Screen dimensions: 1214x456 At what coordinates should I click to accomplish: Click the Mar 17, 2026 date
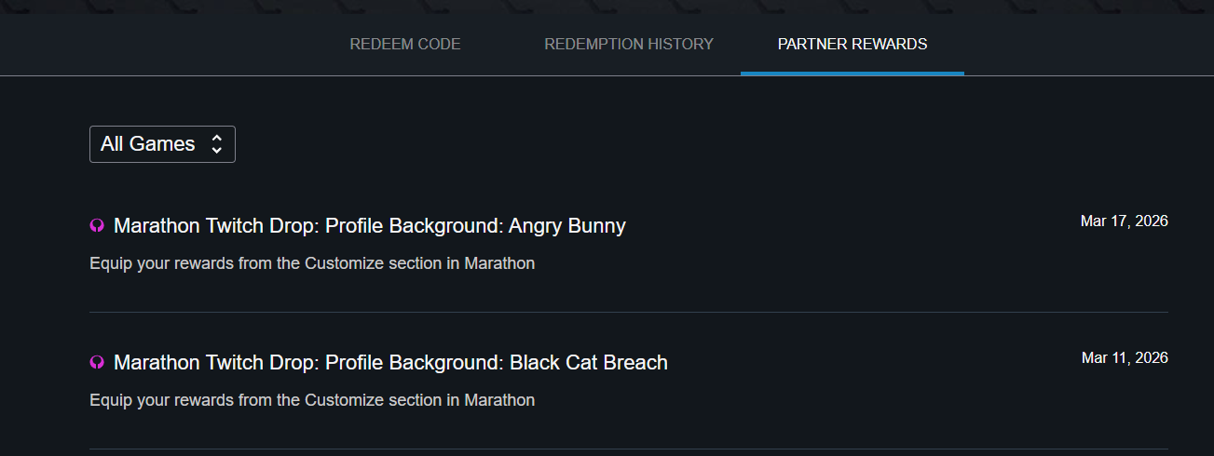(1124, 221)
